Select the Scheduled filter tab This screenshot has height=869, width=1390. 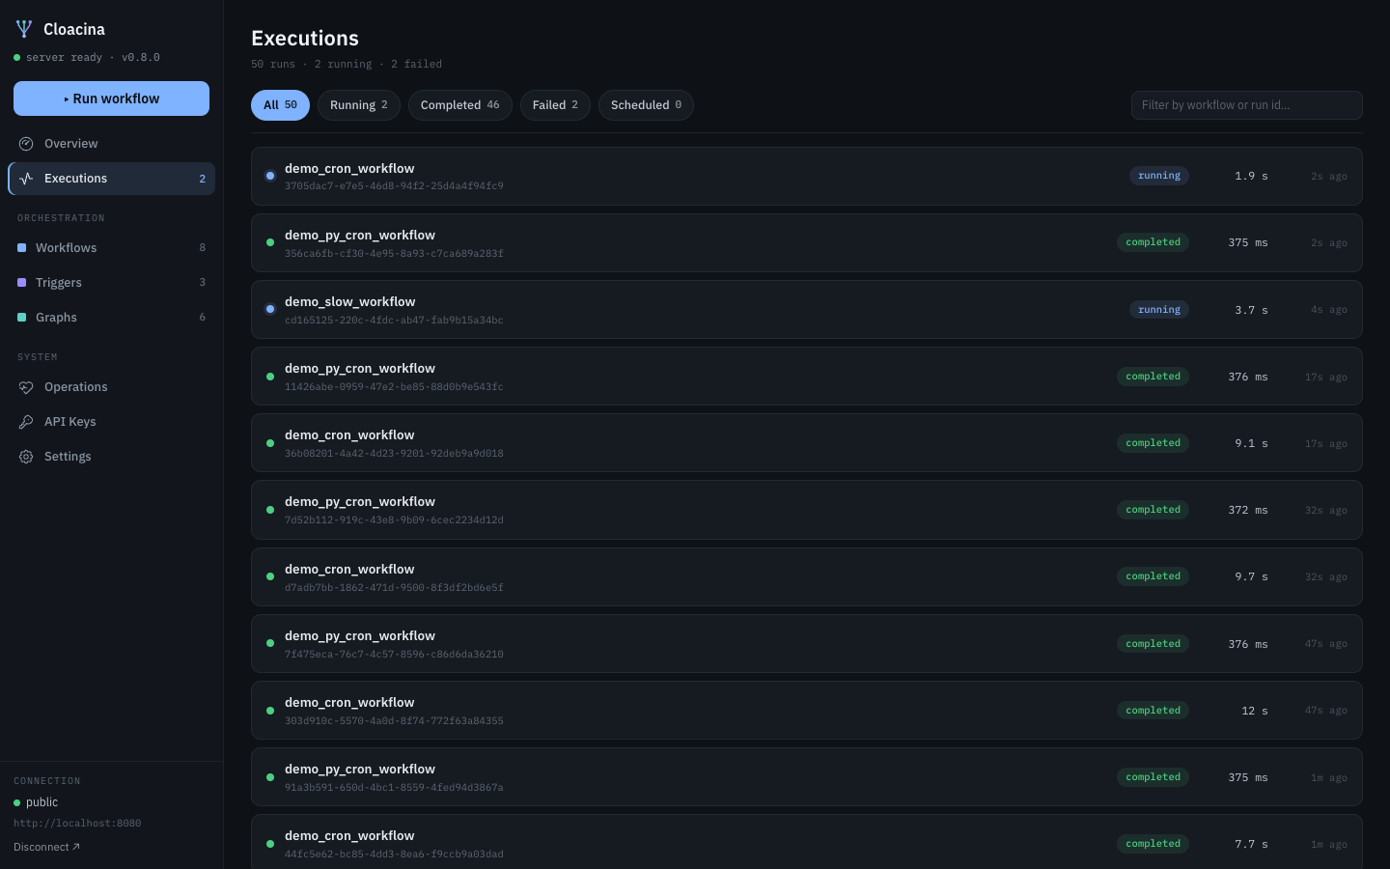(646, 105)
